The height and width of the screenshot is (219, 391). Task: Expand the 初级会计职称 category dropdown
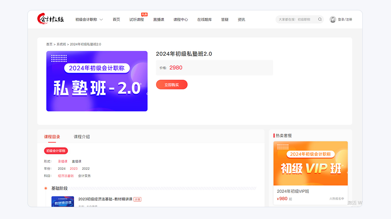point(89,20)
